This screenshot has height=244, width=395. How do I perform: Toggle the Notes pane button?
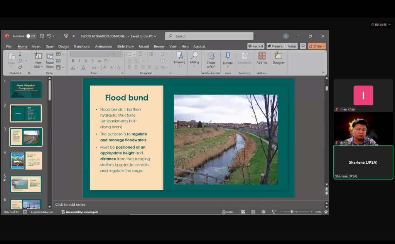(228, 212)
